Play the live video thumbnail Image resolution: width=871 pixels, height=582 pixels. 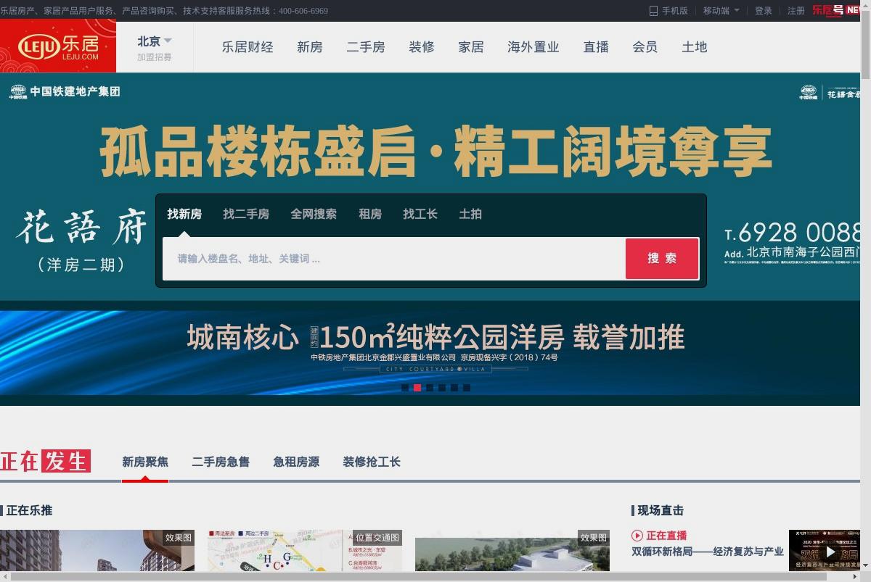825,550
